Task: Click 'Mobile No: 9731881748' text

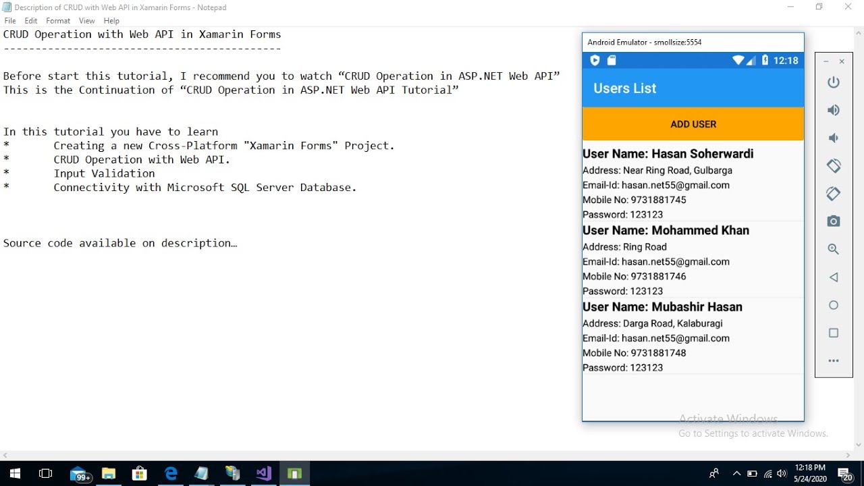Action: click(634, 353)
